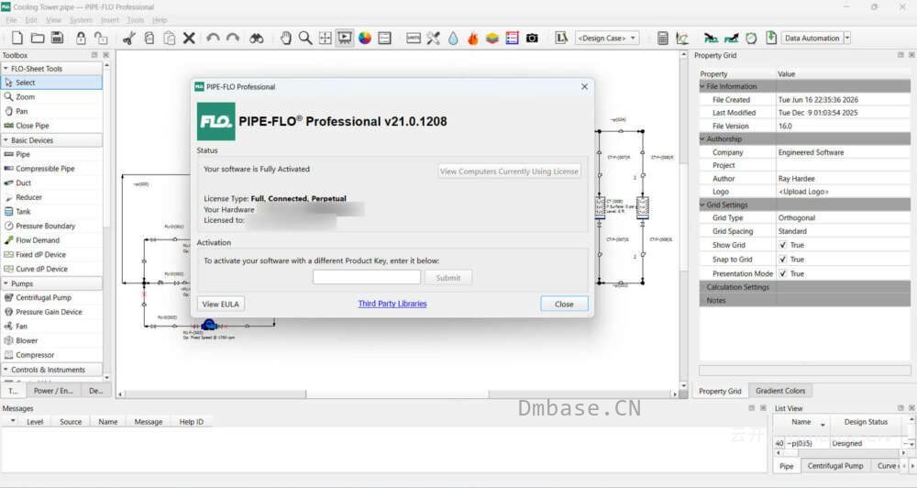Click the New file icon in toolbar
The width and height of the screenshot is (917, 488).
point(17,38)
